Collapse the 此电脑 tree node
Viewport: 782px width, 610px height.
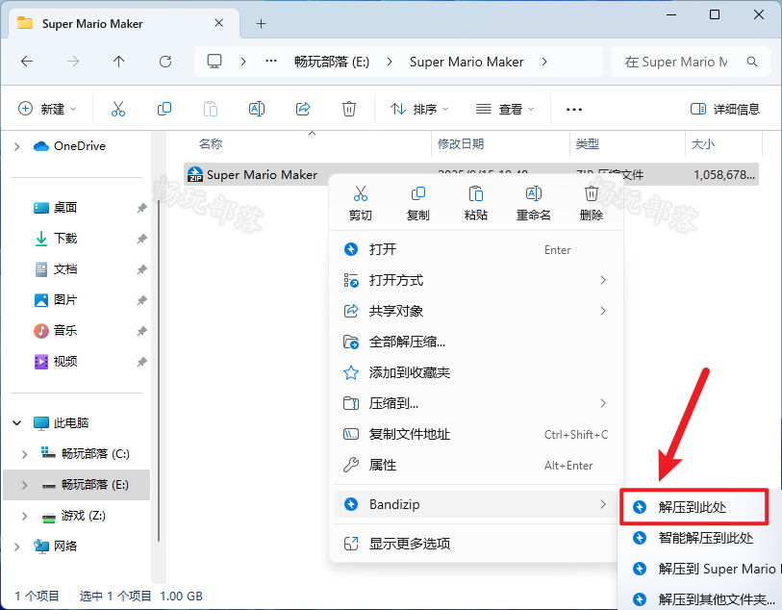tap(17, 423)
